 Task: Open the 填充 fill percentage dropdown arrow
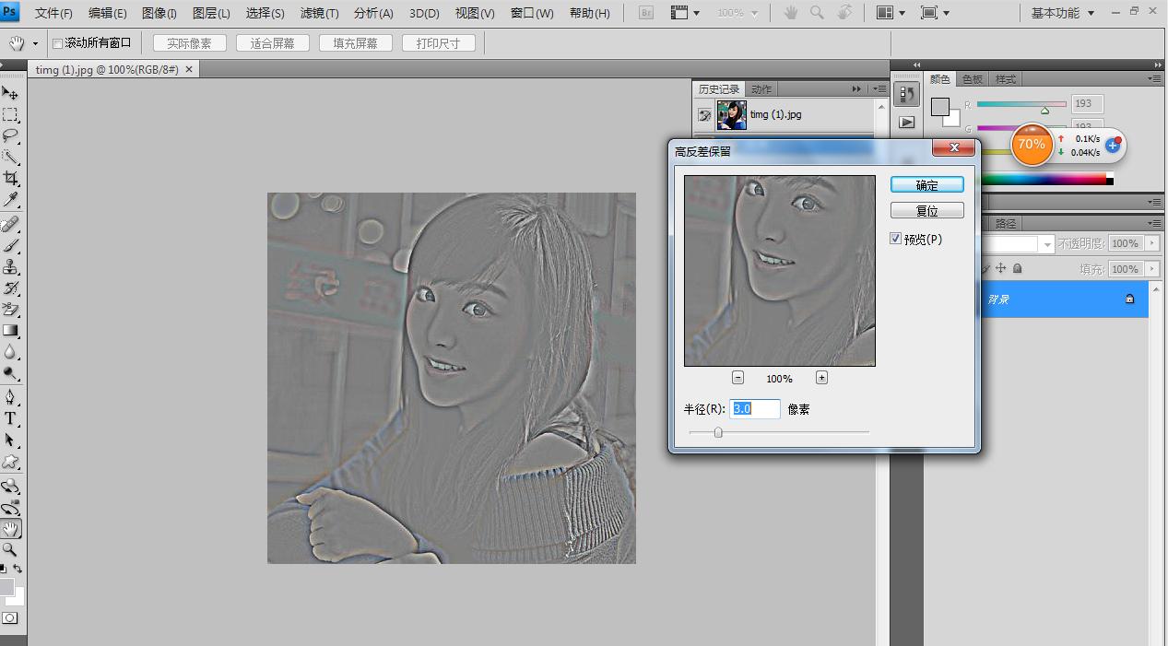pyautogui.click(x=1151, y=269)
